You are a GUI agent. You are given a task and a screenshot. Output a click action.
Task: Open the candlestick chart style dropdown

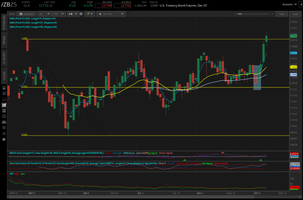(x=73, y=14)
